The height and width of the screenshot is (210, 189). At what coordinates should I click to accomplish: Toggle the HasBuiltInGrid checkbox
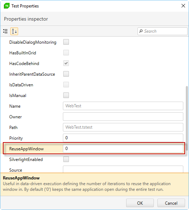pos(66,53)
